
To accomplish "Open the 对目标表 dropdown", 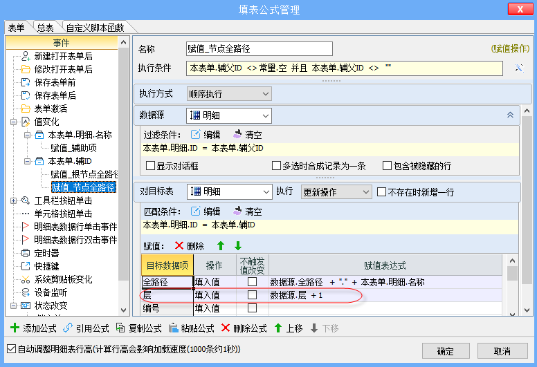I will [230, 192].
